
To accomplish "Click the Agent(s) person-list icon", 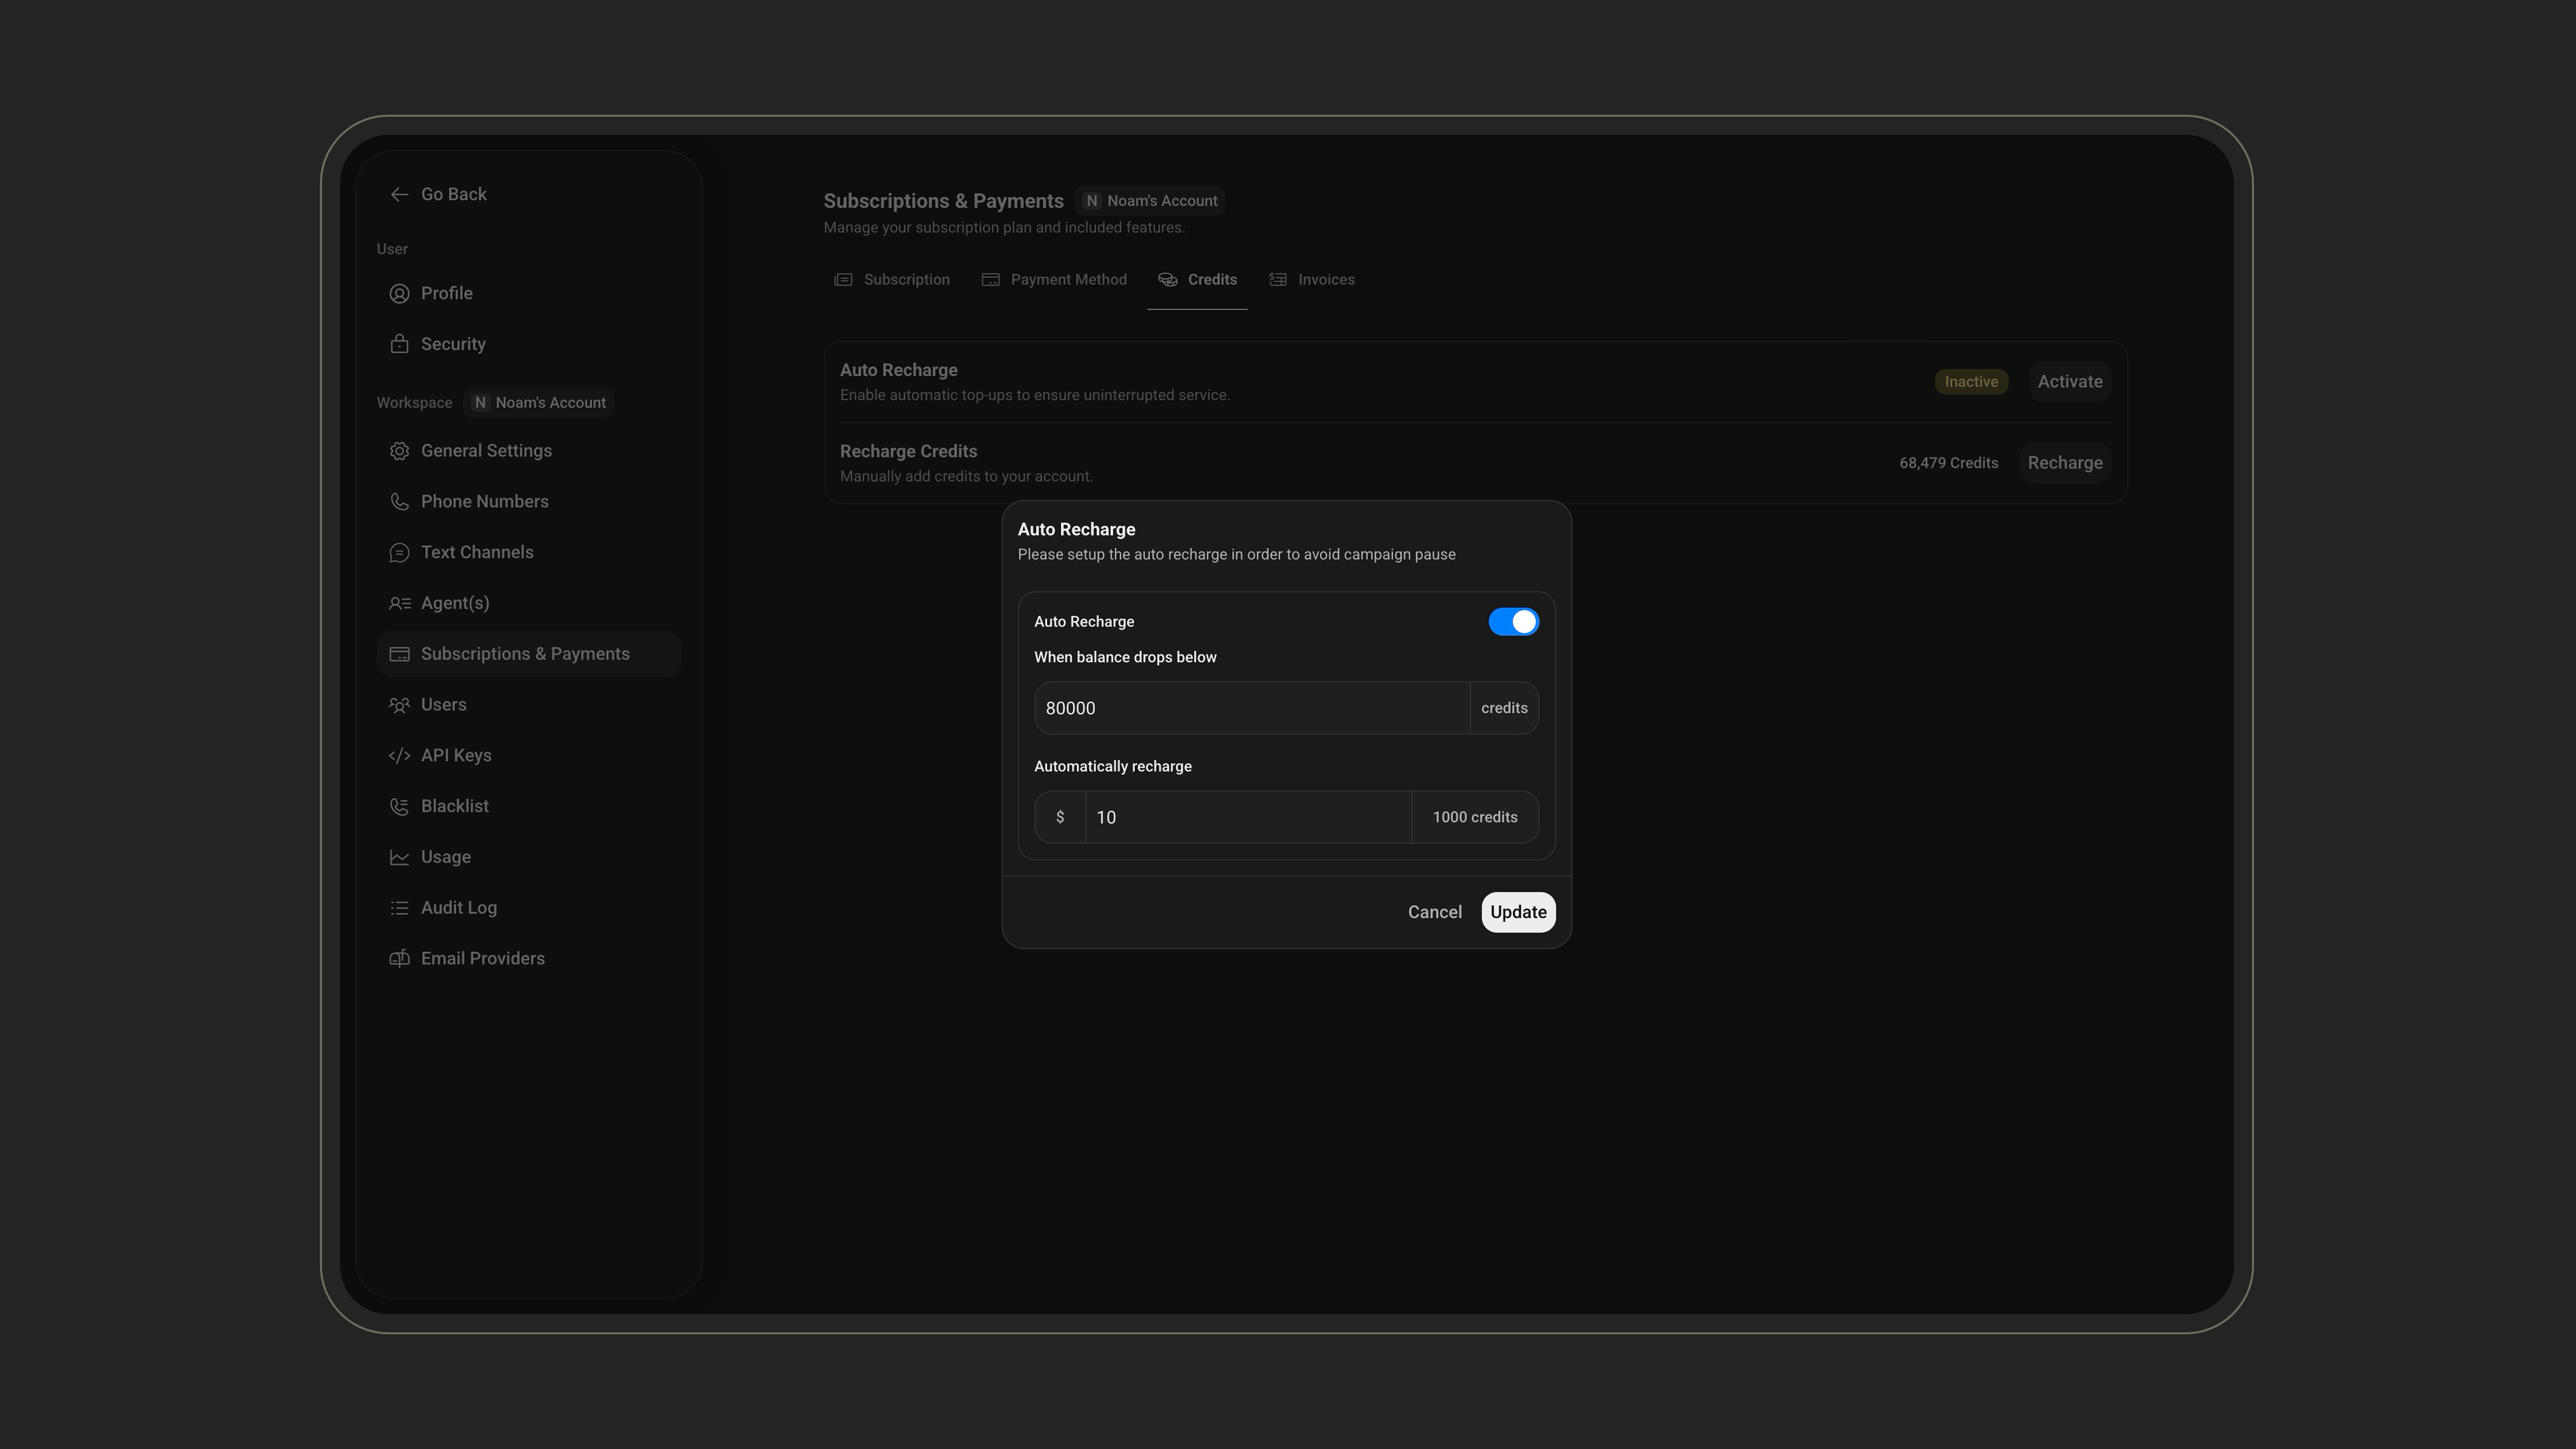I will 399,603.
